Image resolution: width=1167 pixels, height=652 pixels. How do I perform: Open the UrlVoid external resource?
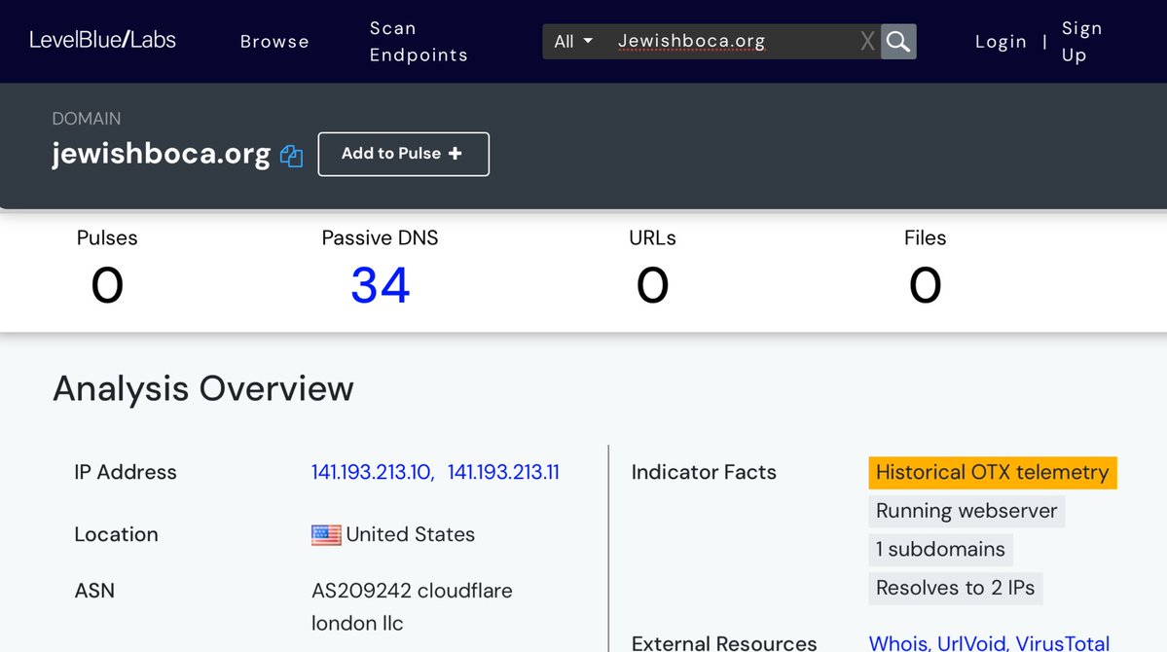pos(971,642)
